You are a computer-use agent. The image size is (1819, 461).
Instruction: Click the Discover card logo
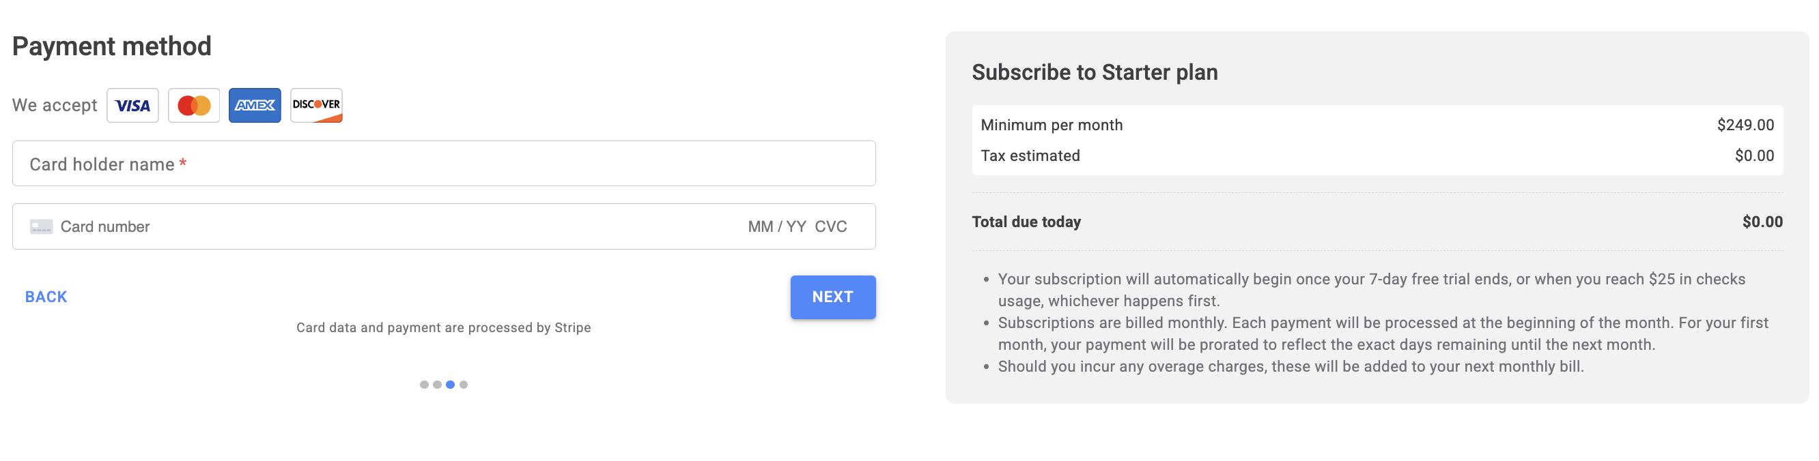coord(316,106)
